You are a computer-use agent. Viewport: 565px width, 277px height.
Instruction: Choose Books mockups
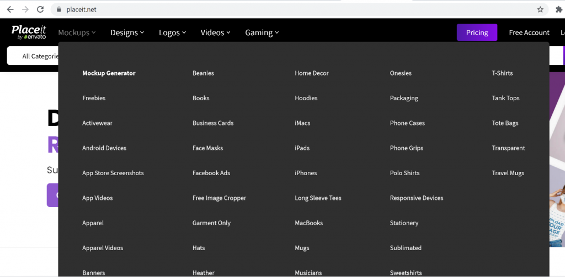pos(201,98)
